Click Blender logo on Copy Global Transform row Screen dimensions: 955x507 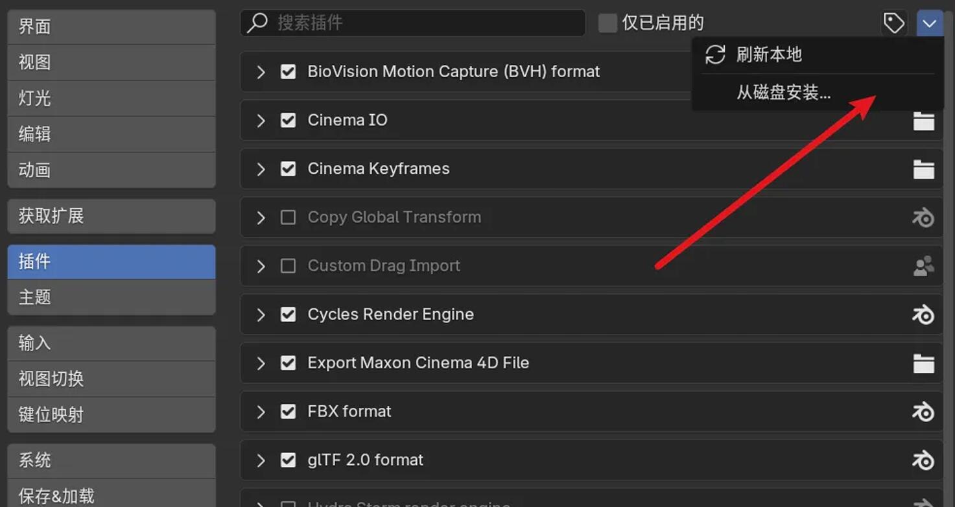pos(923,218)
